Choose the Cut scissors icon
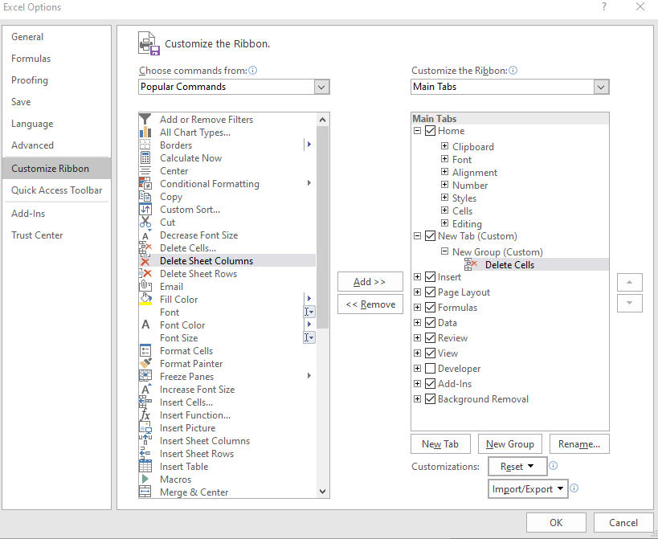The width and height of the screenshot is (658, 539). pos(145,223)
